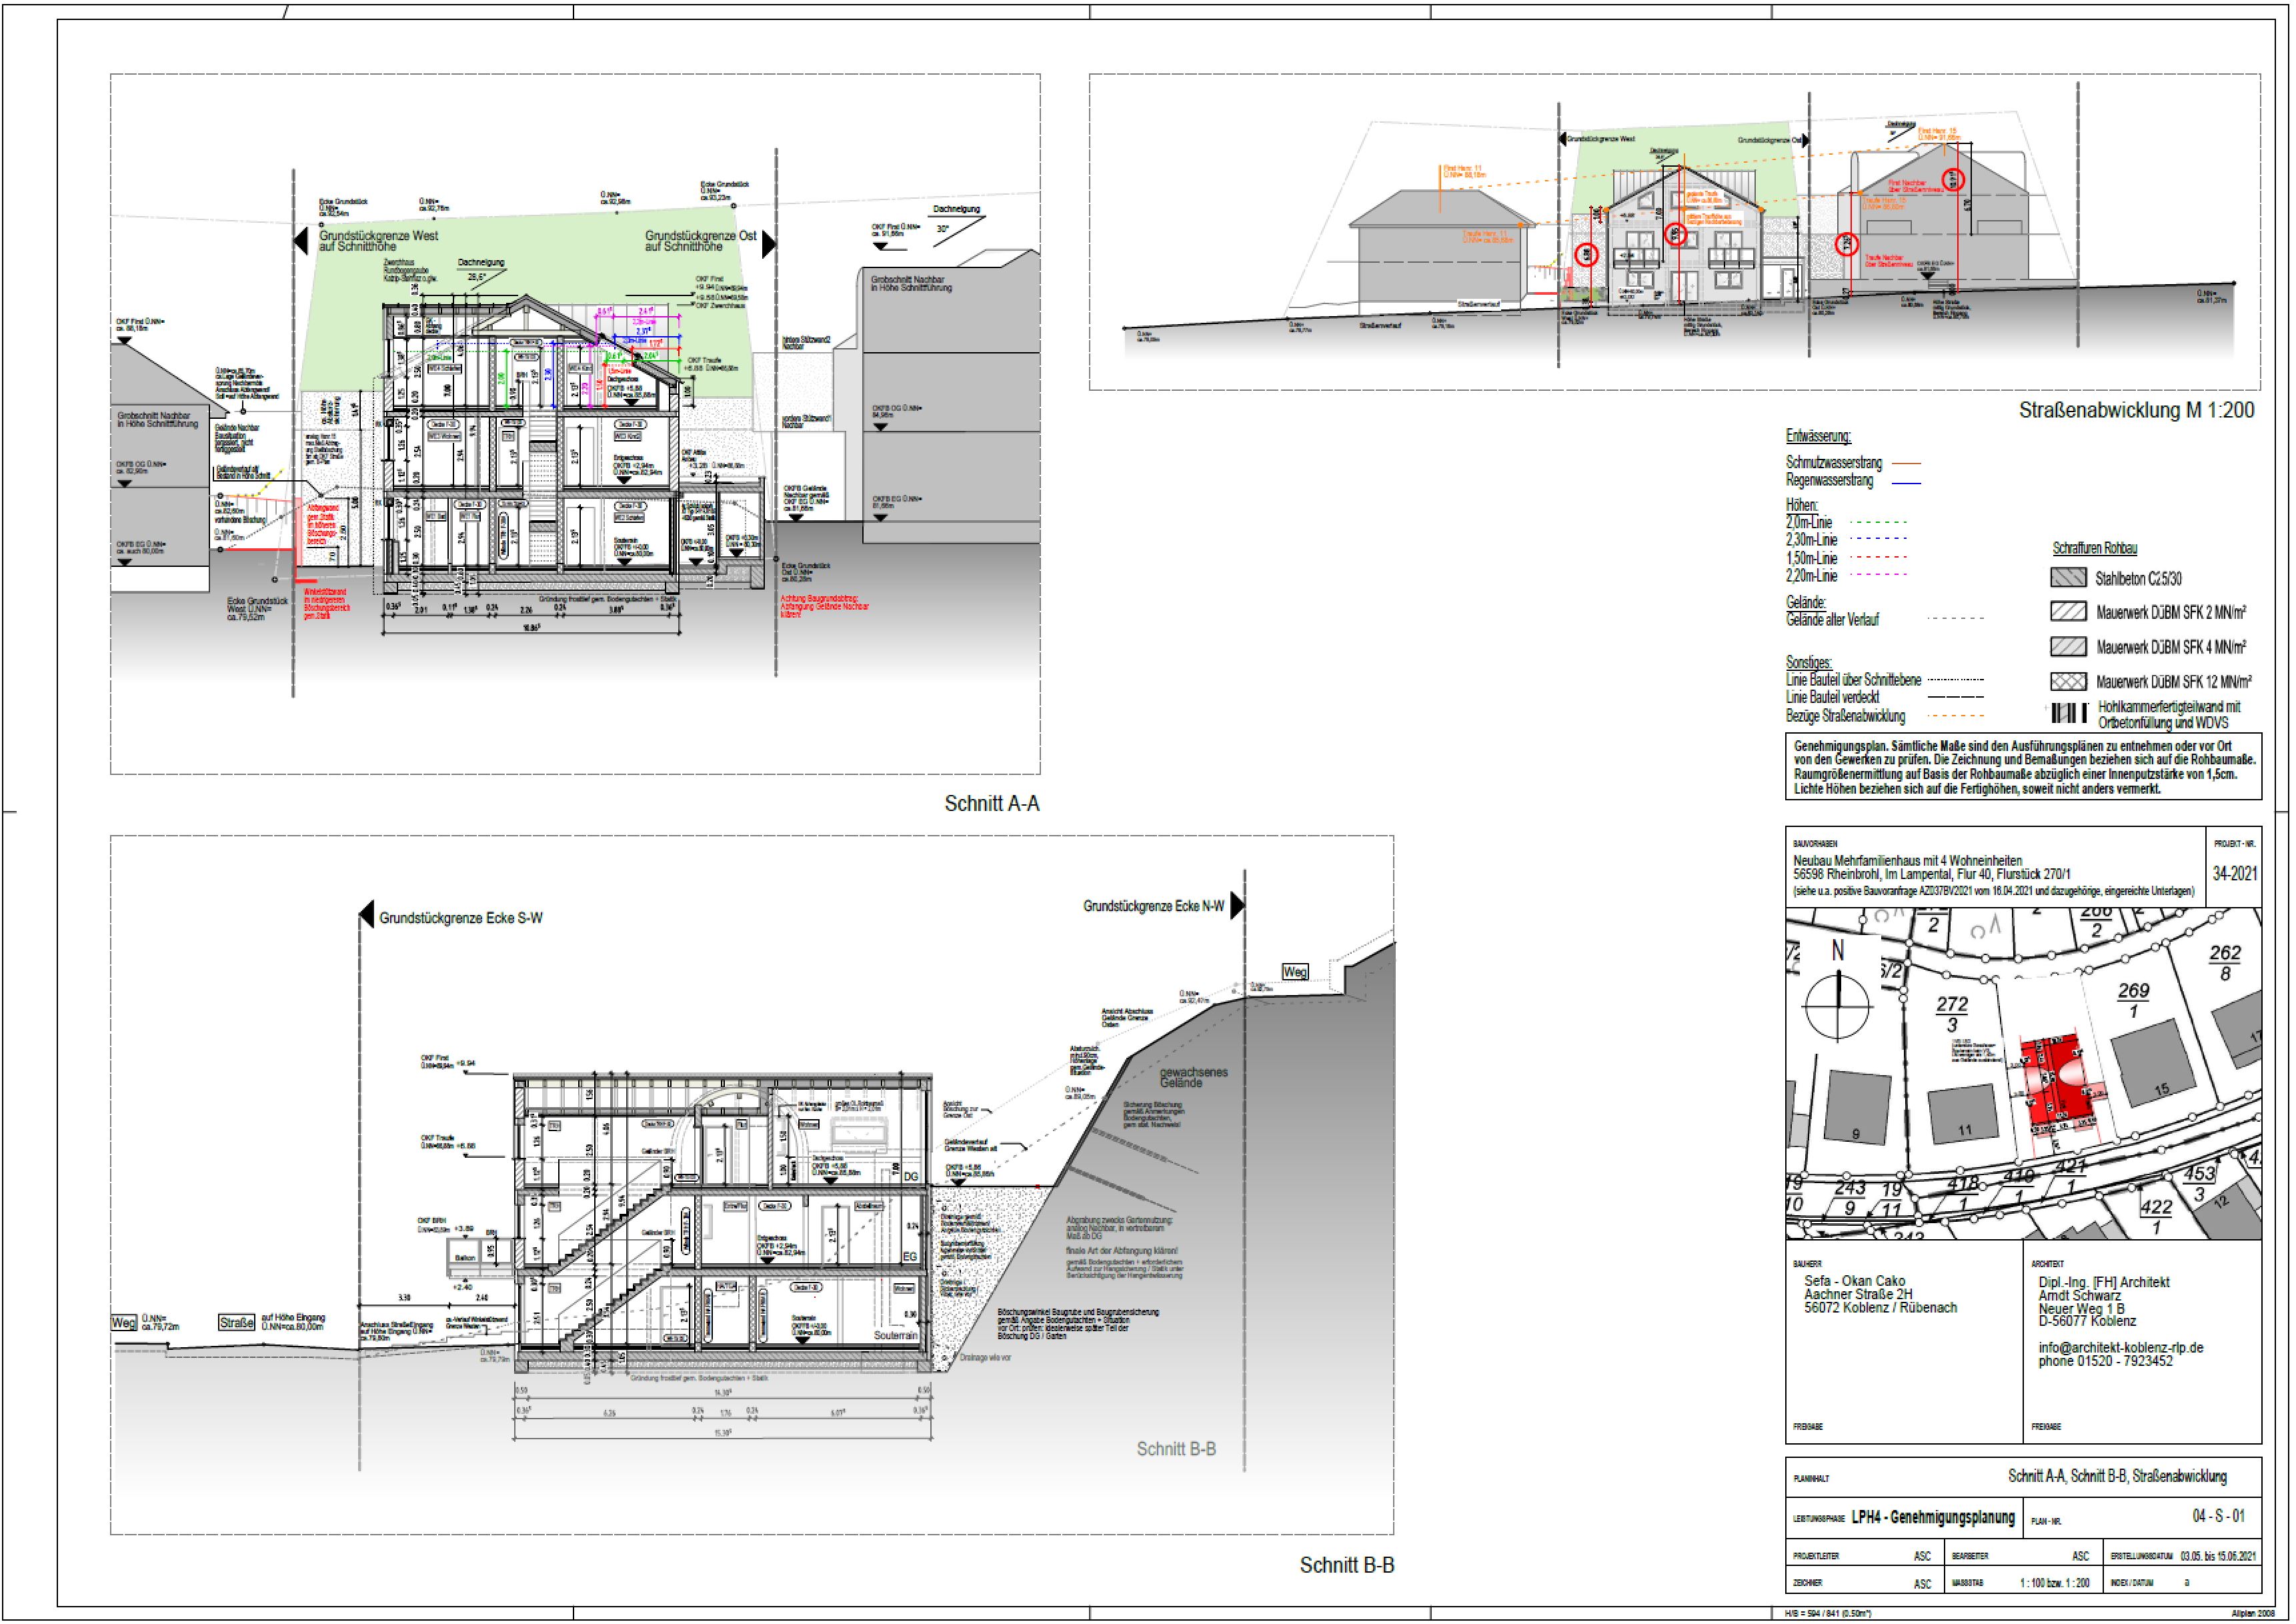Click the black 'Schnitt B-B' caption under the frame
The image size is (2296, 1624).
point(1346,1565)
